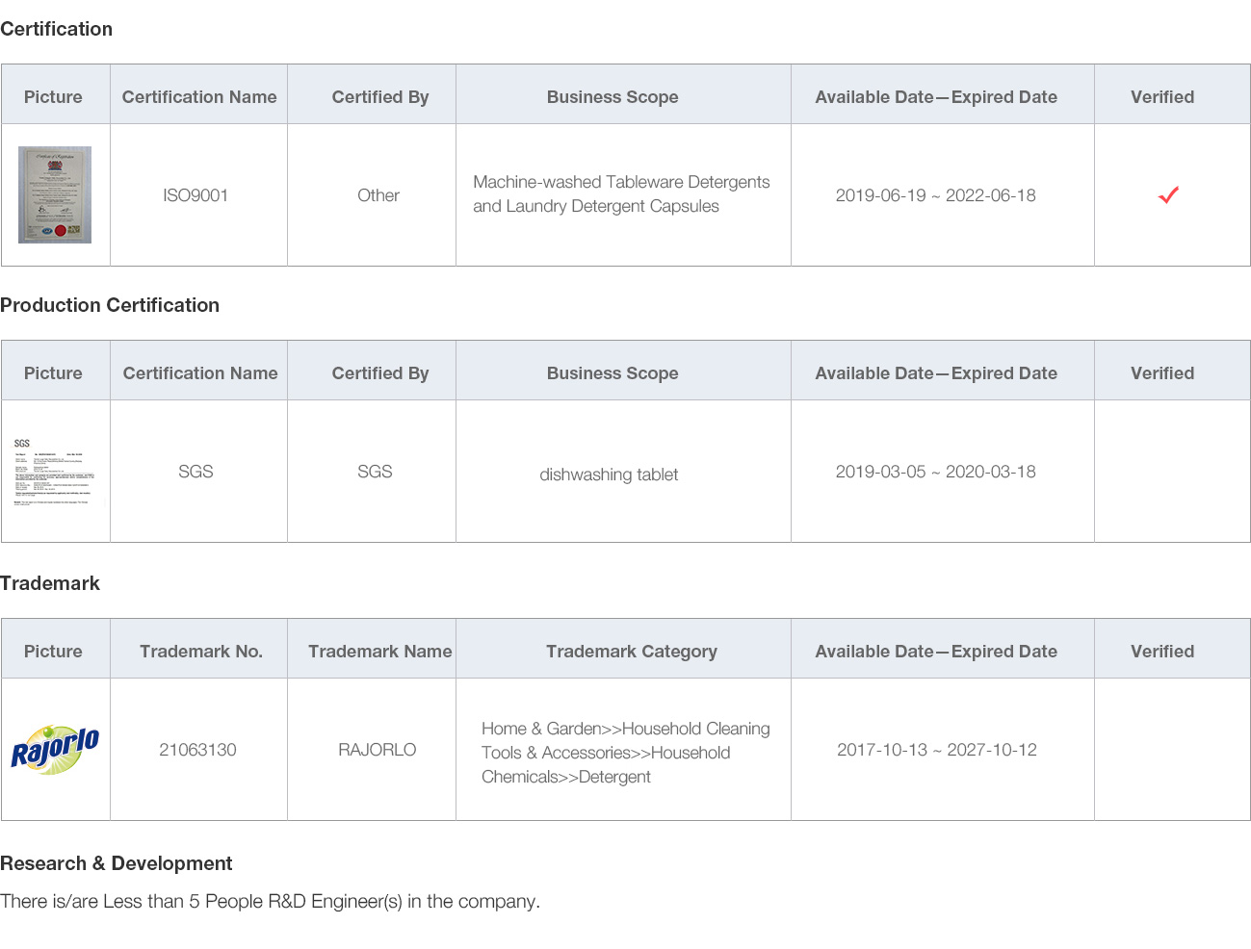The image size is (1251, 949).
Task: Click the red verified checkmark icon
Action: [1168, 195]
